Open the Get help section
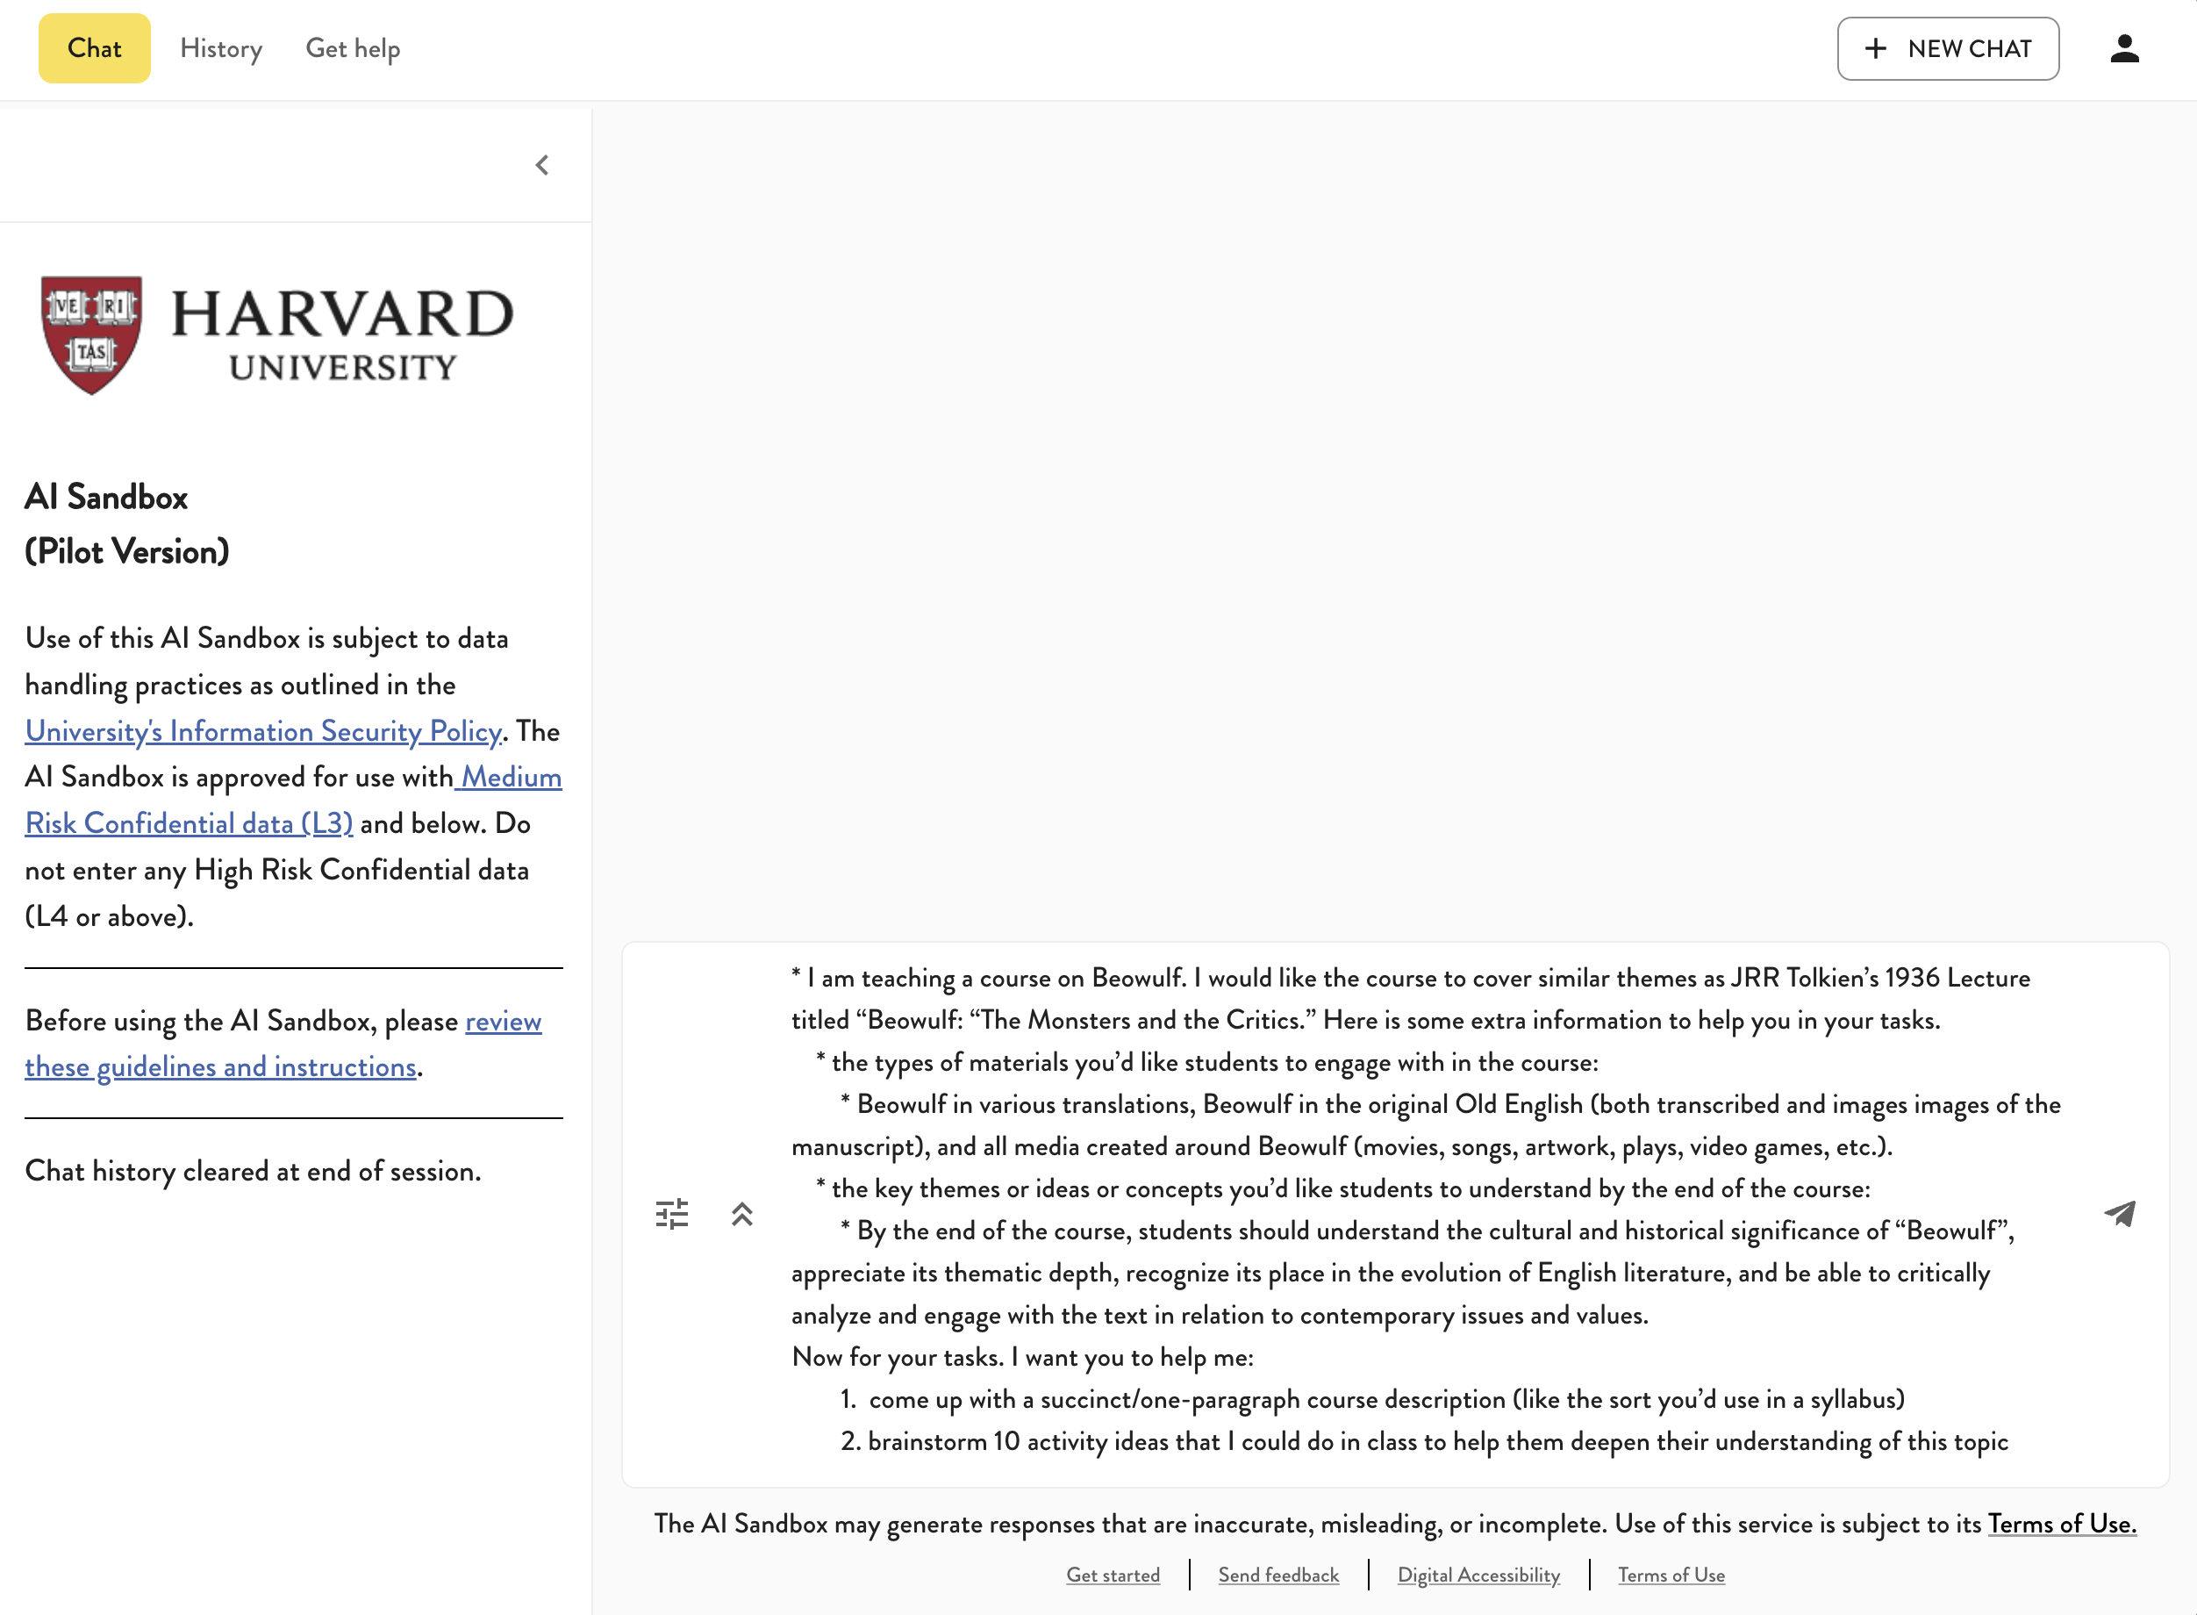 click(x=353, y=48)
